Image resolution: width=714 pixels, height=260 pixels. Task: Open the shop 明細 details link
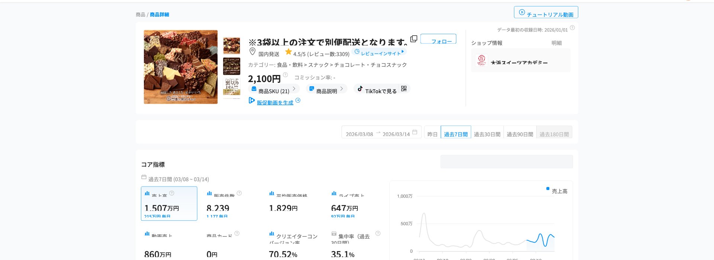pos(556,43)
